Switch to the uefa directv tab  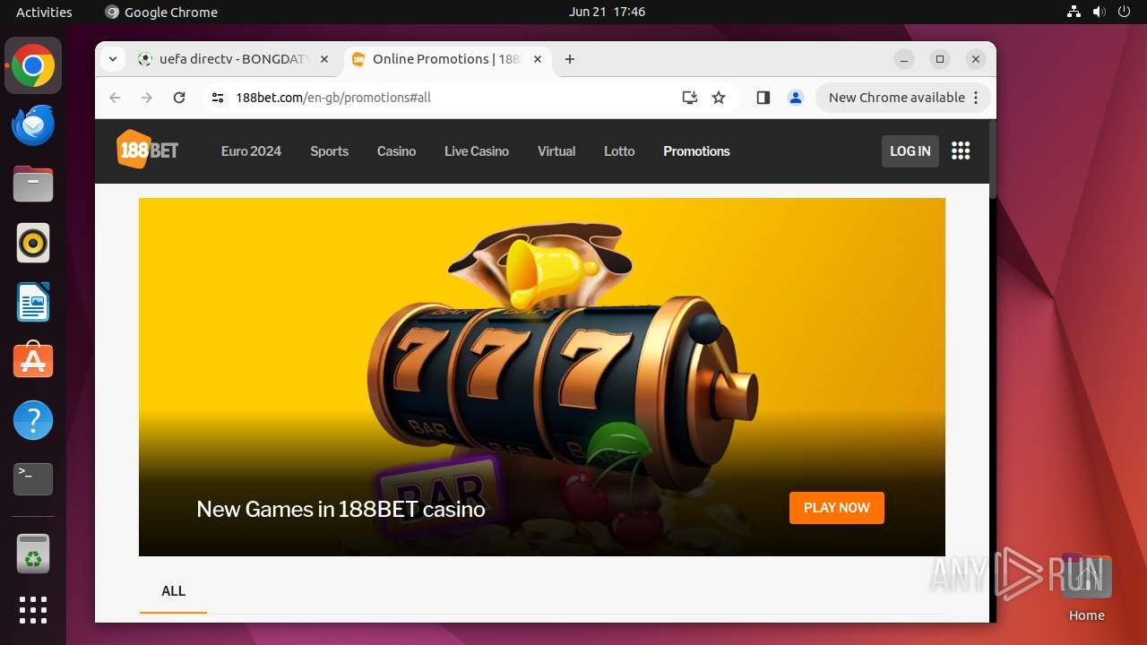(235, 59)
